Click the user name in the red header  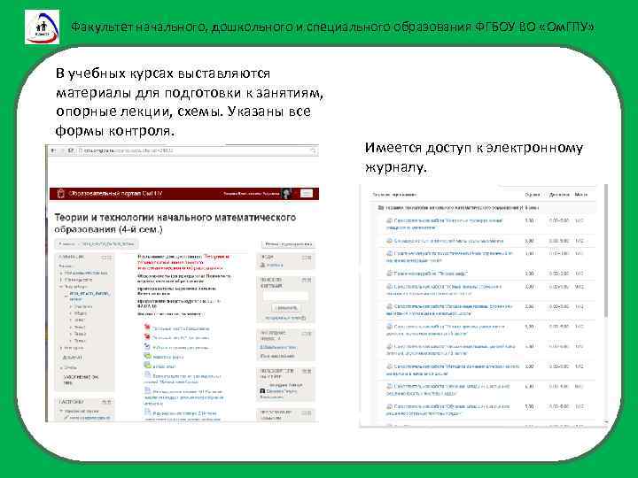coord(252,194)
